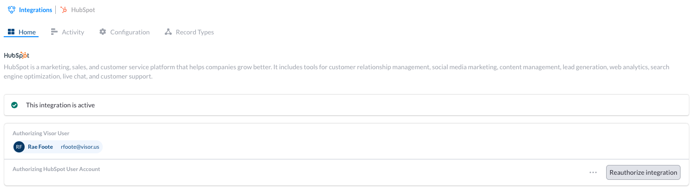Click the Reauthorize integration button
Screen dimensions: 694x191
point(643,172)
